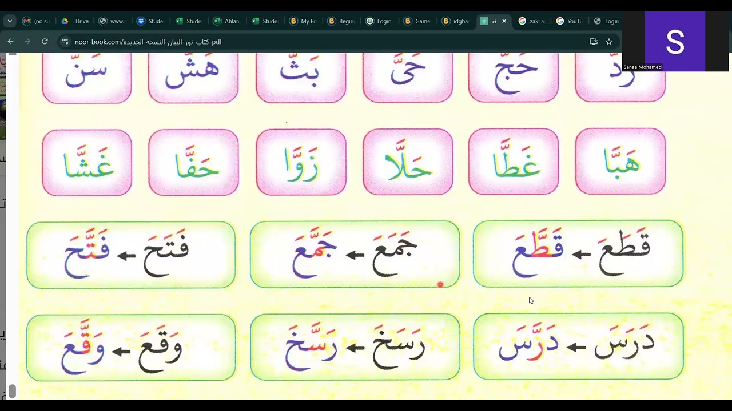Switch to the idghar tab
The image size is (732, 411).
[455, 21]
